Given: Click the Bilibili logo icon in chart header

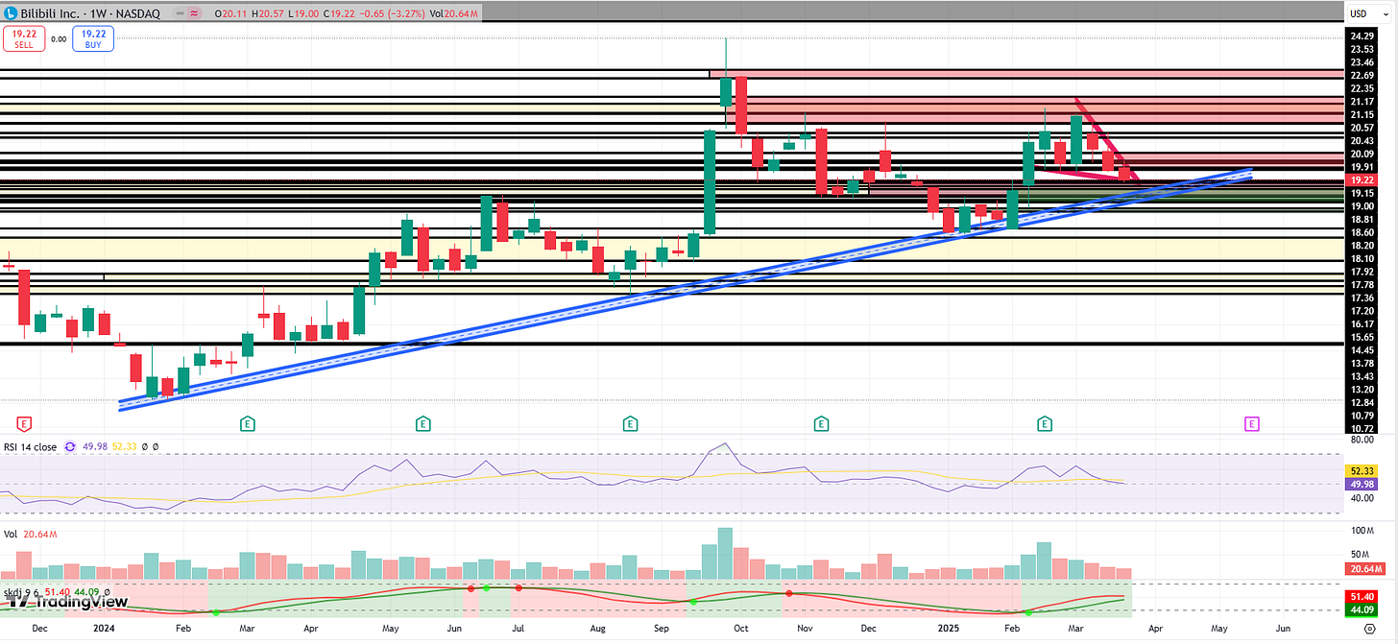Looking at the screenshot, I should (x=11, y=13).
